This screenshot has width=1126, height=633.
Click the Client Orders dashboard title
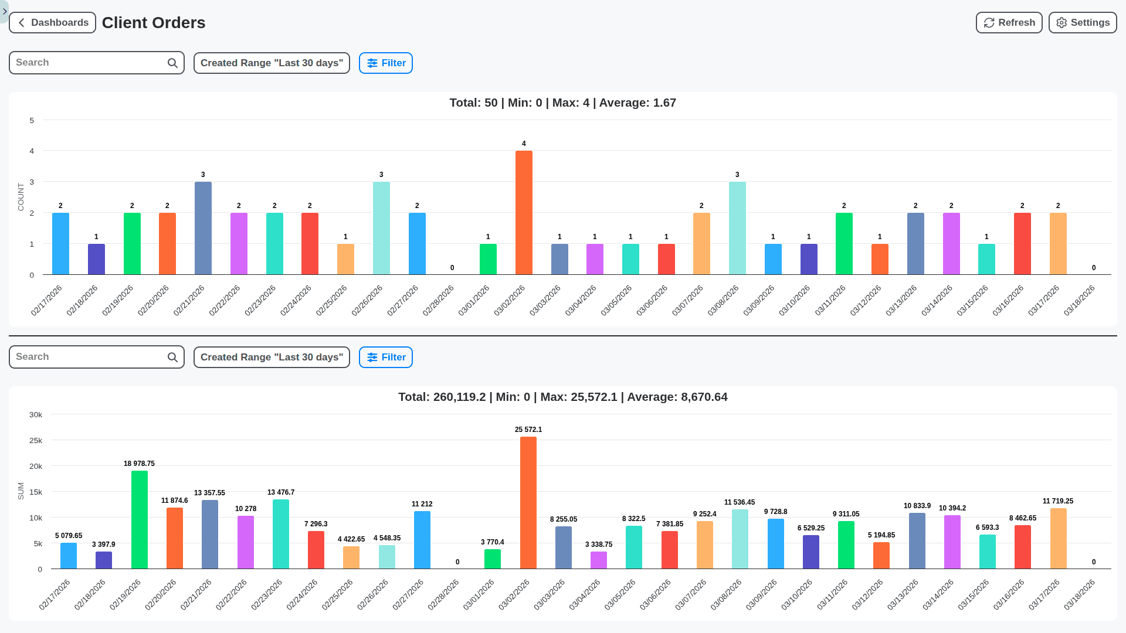click(x=154, y=22)
